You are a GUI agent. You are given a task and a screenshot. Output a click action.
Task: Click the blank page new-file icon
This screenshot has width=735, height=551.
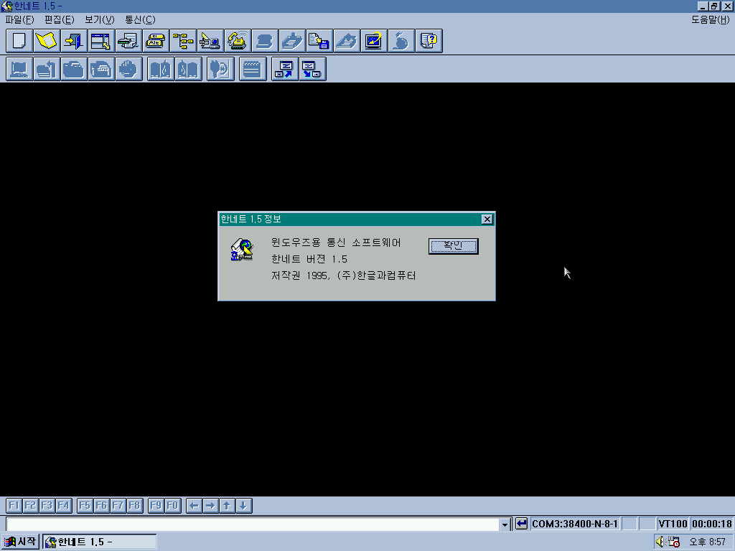(19, 41)
